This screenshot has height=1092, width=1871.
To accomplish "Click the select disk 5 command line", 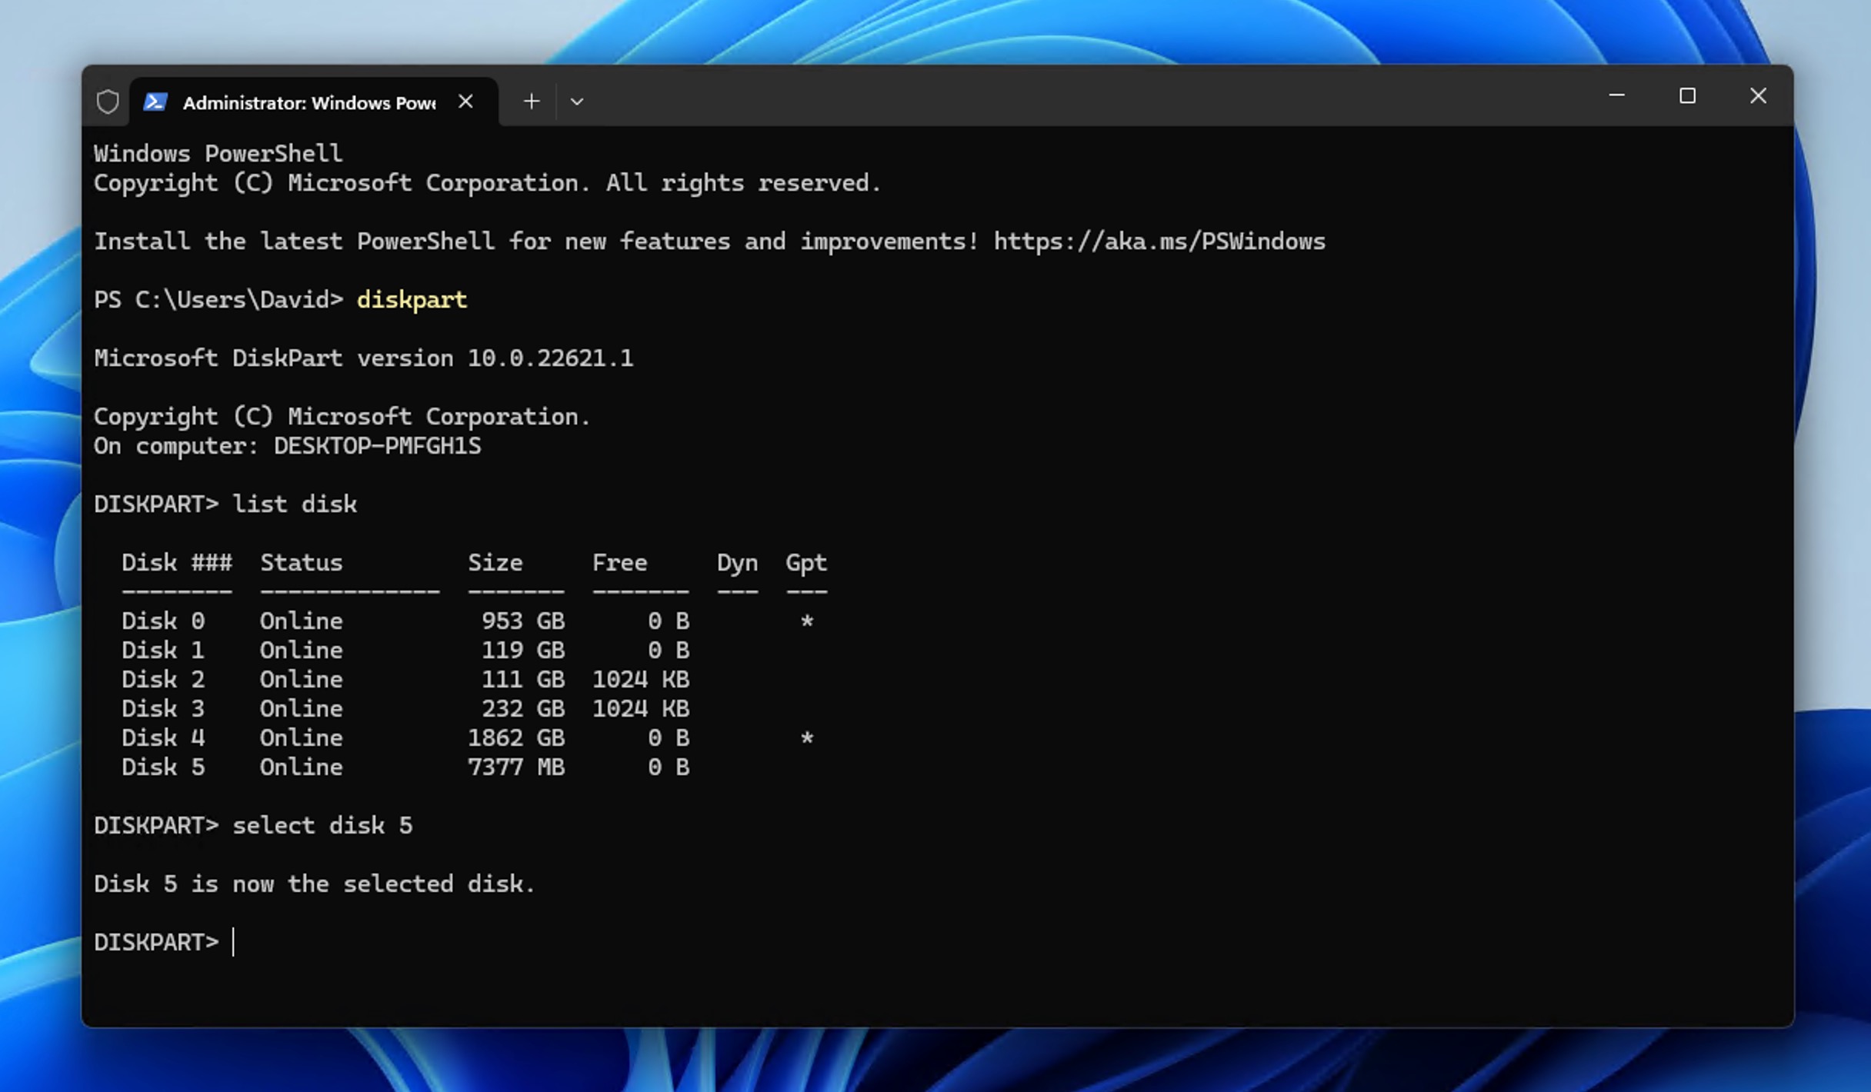I will pyautogui.click(x=323, y=825).
